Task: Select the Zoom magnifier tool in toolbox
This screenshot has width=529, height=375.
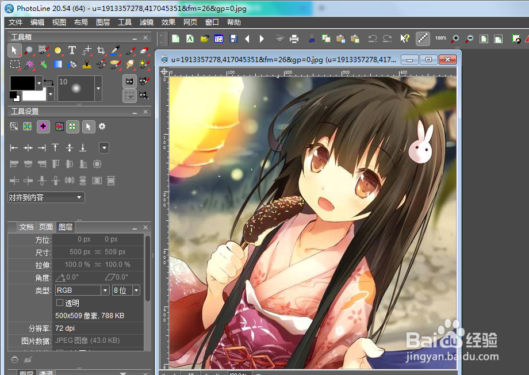Action: [x=29, y=50]
